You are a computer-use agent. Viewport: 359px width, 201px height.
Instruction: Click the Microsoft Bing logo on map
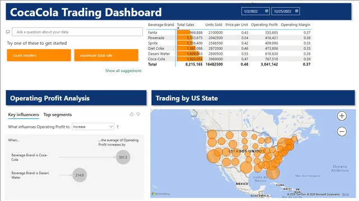tap(160, 194)
